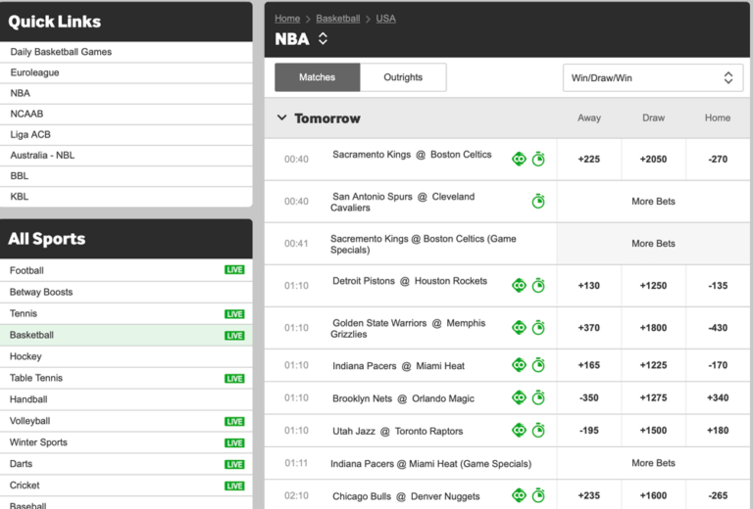
Task: Click the eye icon for Detroit Pistons @ Houston Rockets
Action: point(519,286)
